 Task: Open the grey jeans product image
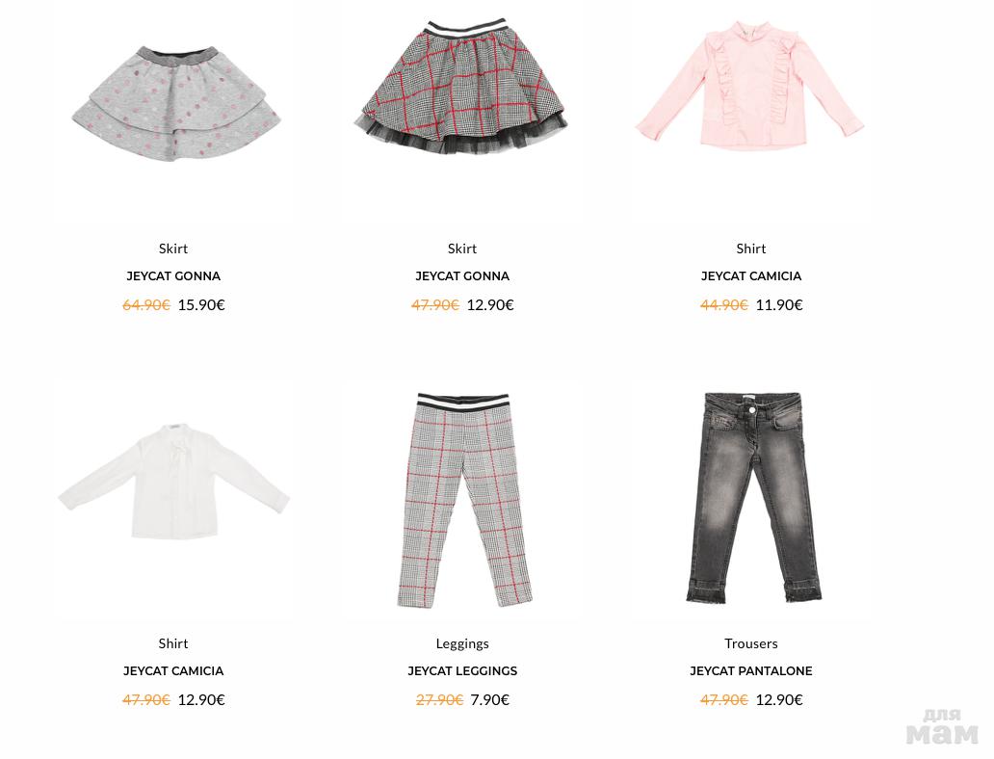pos(753,497)
